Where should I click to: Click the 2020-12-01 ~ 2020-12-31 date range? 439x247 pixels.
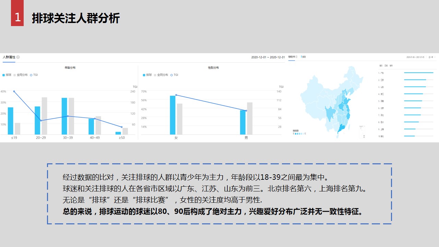click(x=268, y=57)
